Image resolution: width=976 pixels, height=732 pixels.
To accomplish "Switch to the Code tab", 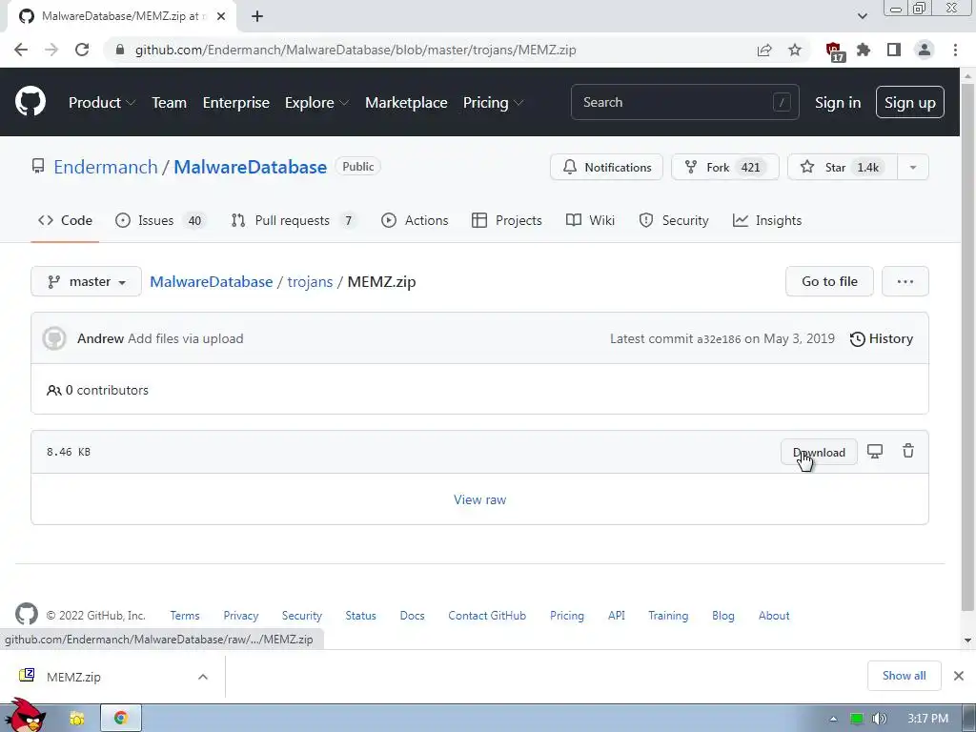I will tap(65, 220).
